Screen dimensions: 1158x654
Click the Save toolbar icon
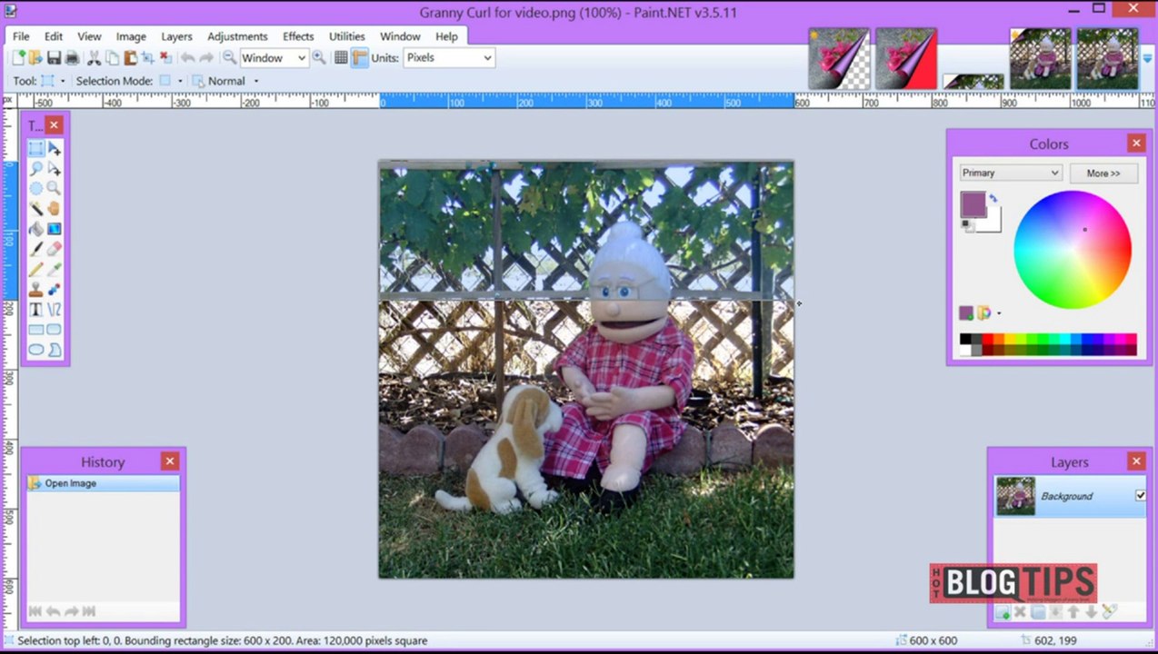pos(54,58)
